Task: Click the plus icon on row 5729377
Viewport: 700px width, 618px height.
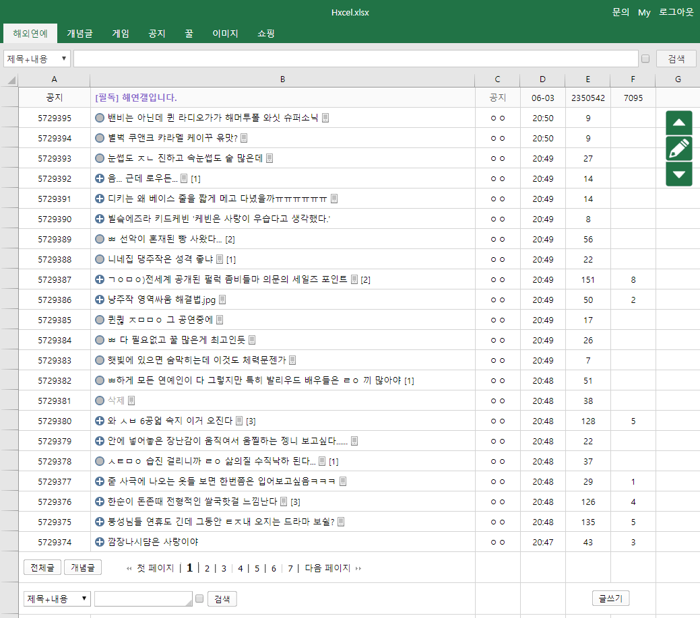Action: (100, 481)
